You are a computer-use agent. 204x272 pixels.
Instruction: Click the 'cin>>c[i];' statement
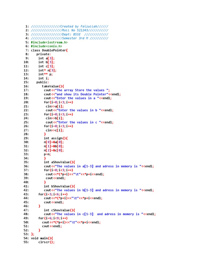(55, 130)
